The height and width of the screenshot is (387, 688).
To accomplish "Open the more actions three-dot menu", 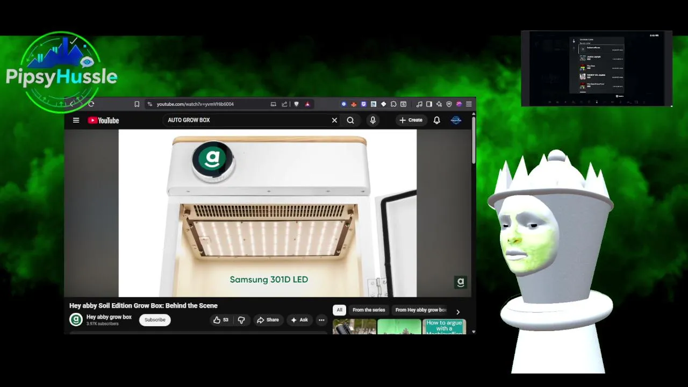I will [x=321, y=320].
